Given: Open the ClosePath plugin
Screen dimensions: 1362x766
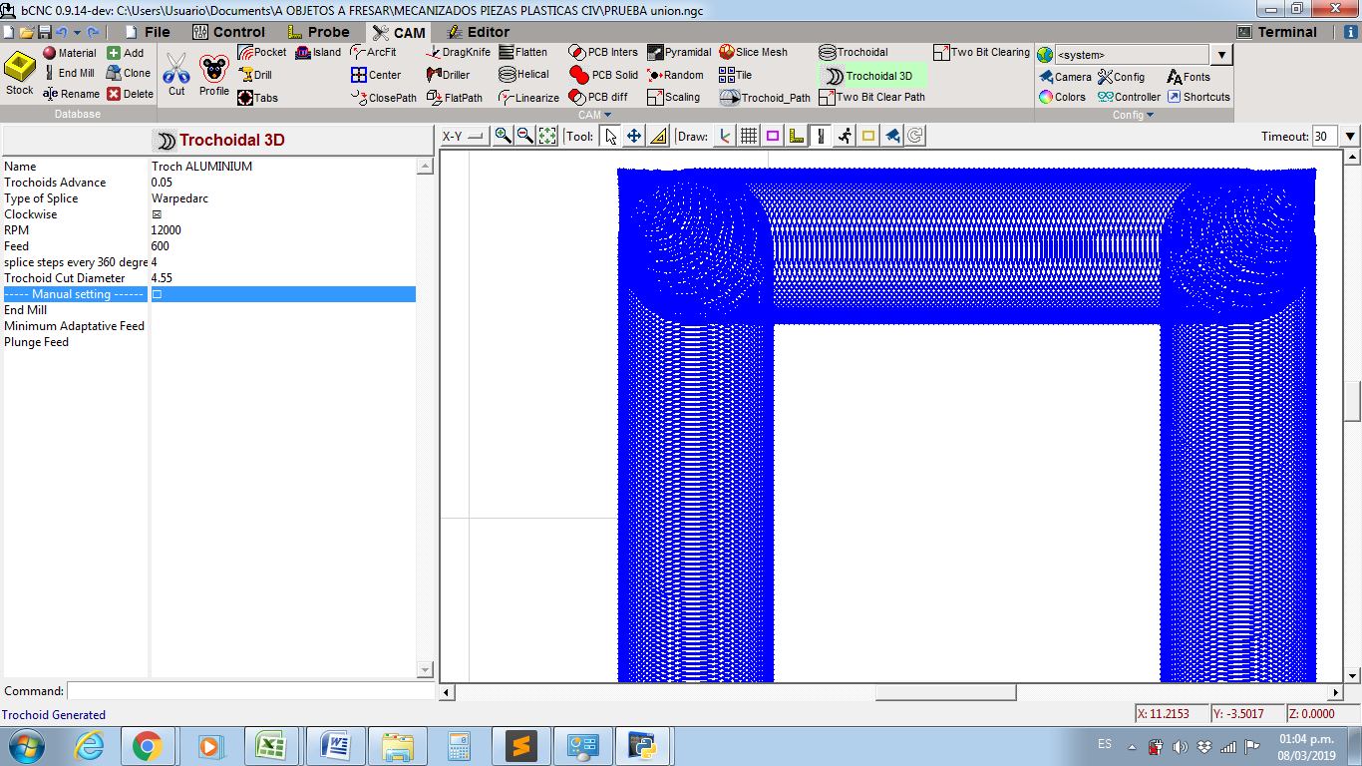Looking at the screenshot, I should (x=384, y=98).
